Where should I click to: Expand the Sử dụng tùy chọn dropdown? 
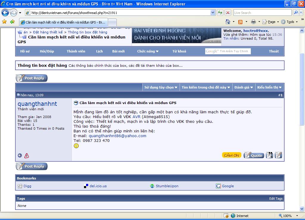point(161,87)
